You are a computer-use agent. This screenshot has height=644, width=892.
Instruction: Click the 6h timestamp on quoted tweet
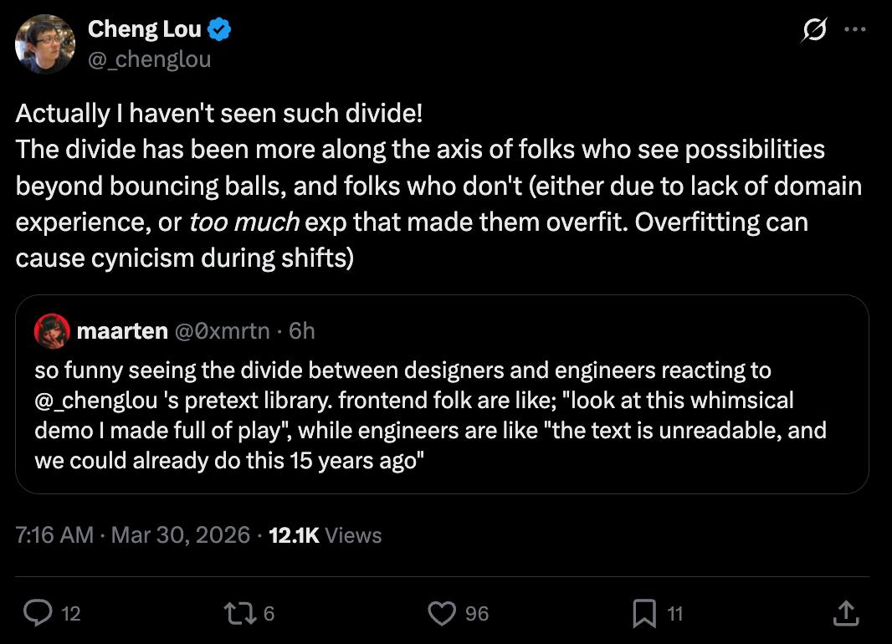(302, 331)
